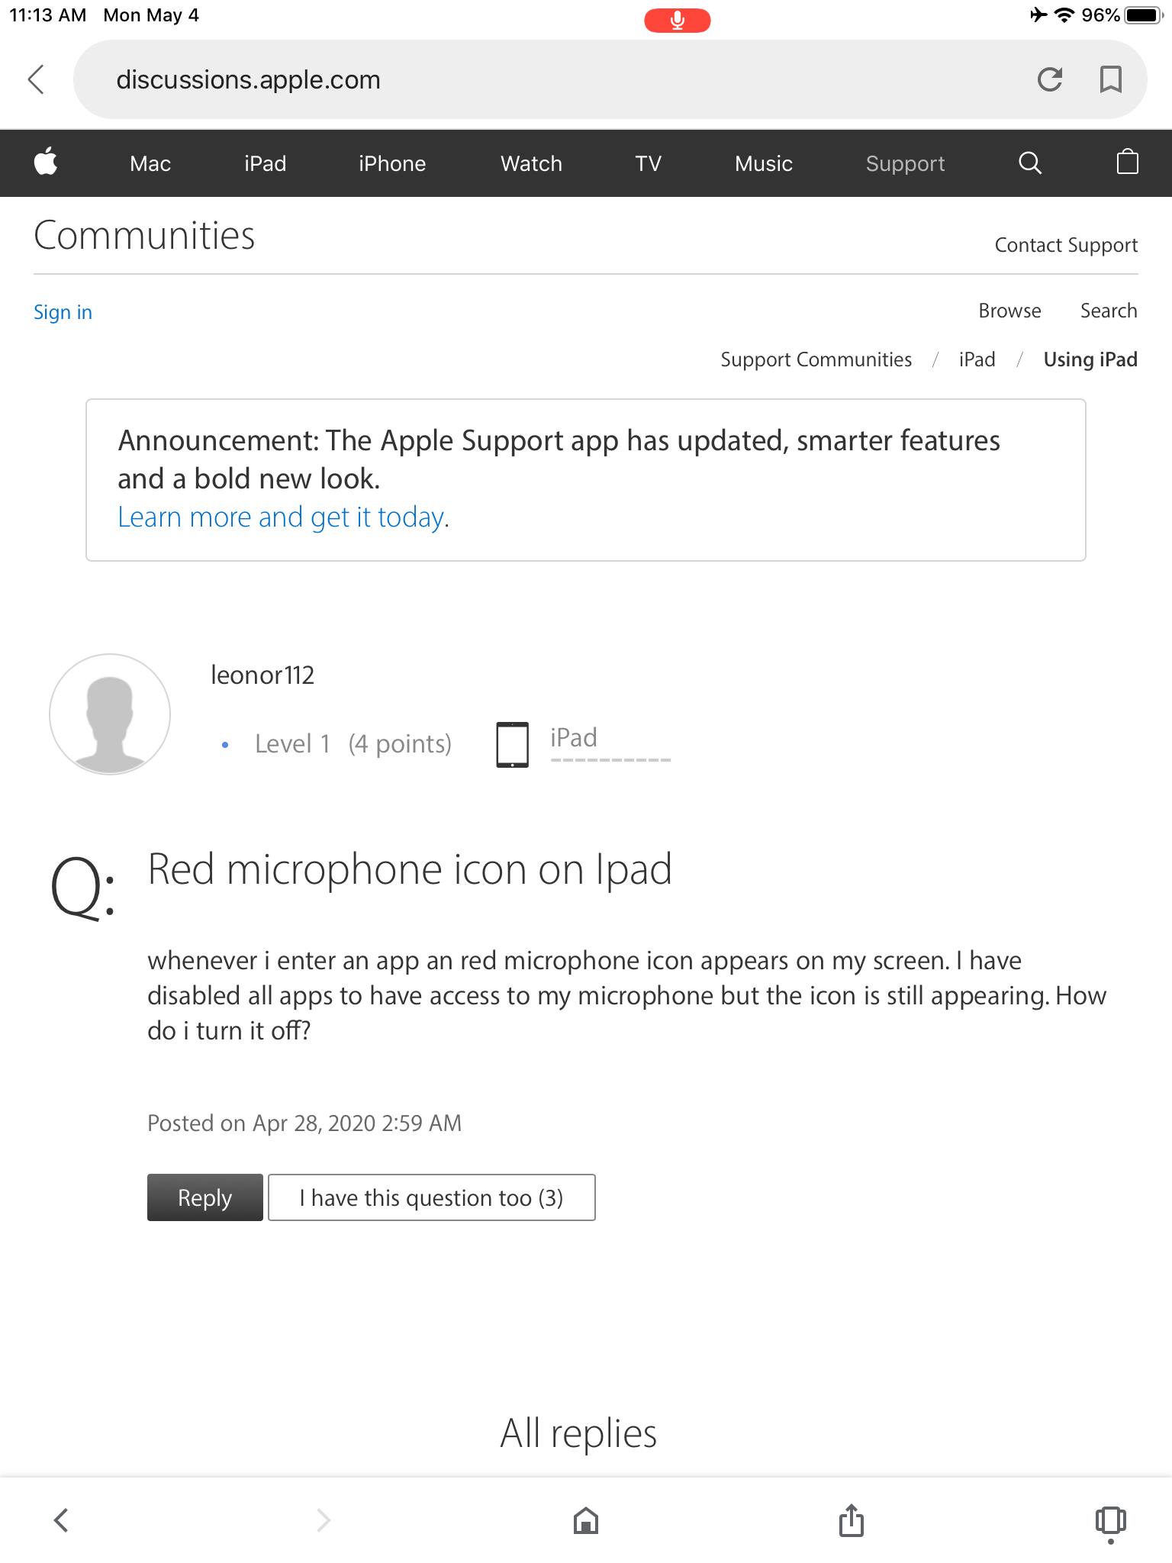Screen dimensions: 1172x1563
Task: Tap the 'Mon May 4' date in status bar
Action: point(151,15)
